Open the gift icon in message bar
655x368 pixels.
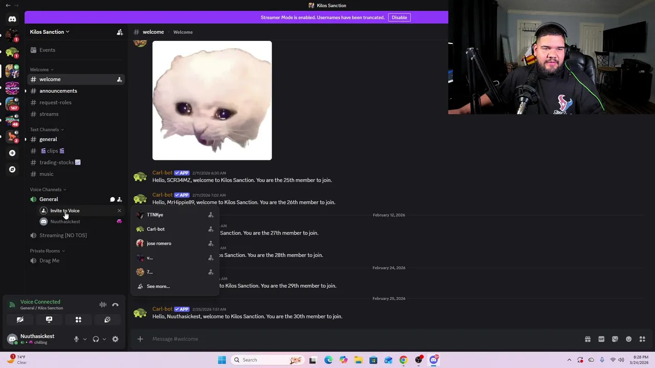click(587, 339)
